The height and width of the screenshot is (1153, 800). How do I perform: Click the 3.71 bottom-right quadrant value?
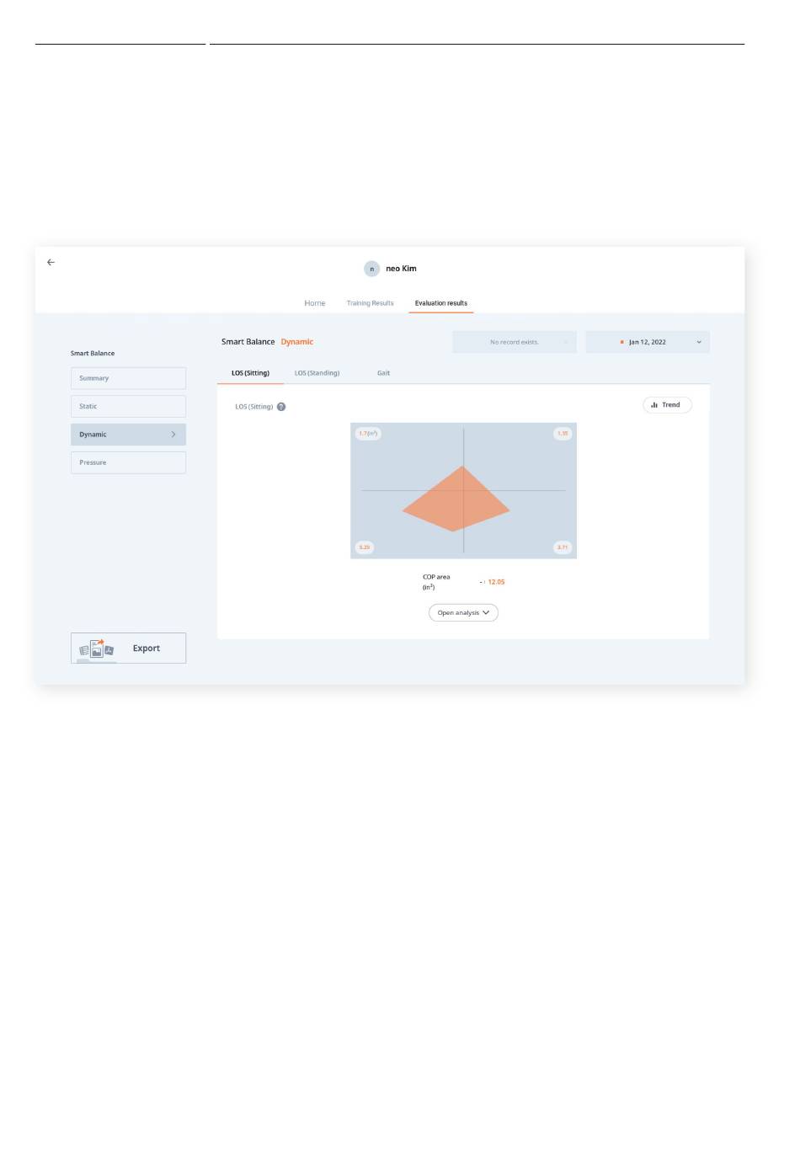563,547
